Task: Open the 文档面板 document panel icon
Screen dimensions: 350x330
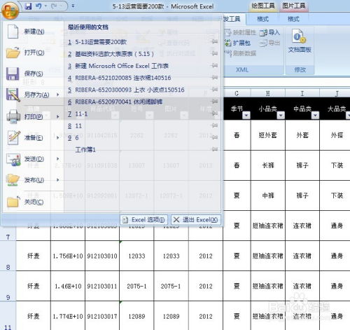Action: click(x=300, y=41)
